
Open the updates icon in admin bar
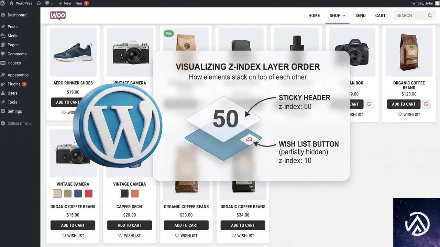tap(38, 3)
